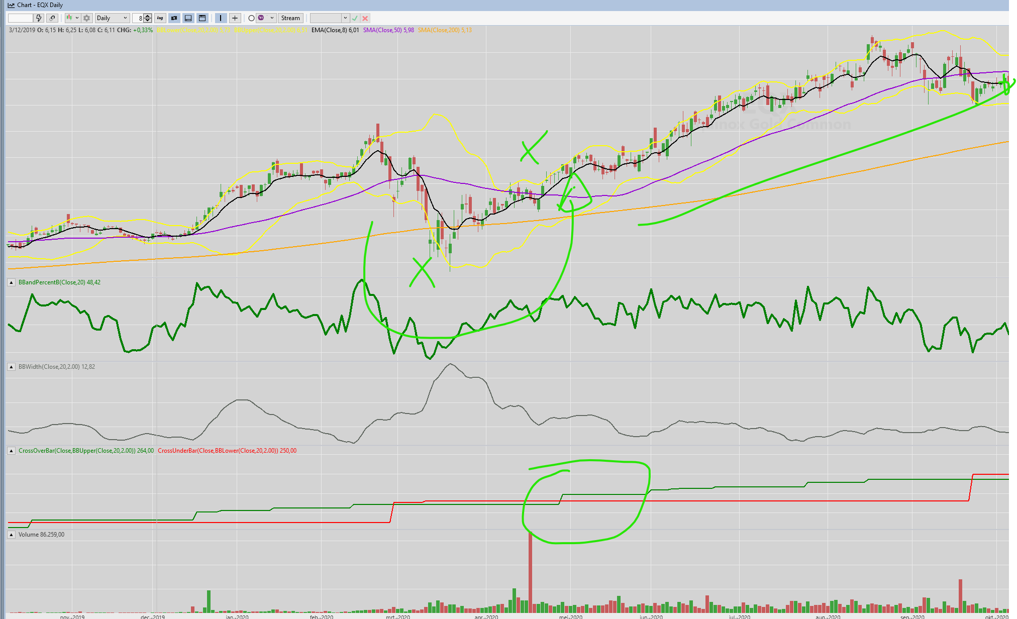Click the symbol entry text field

pyautogui.click(x=20, y=18)
